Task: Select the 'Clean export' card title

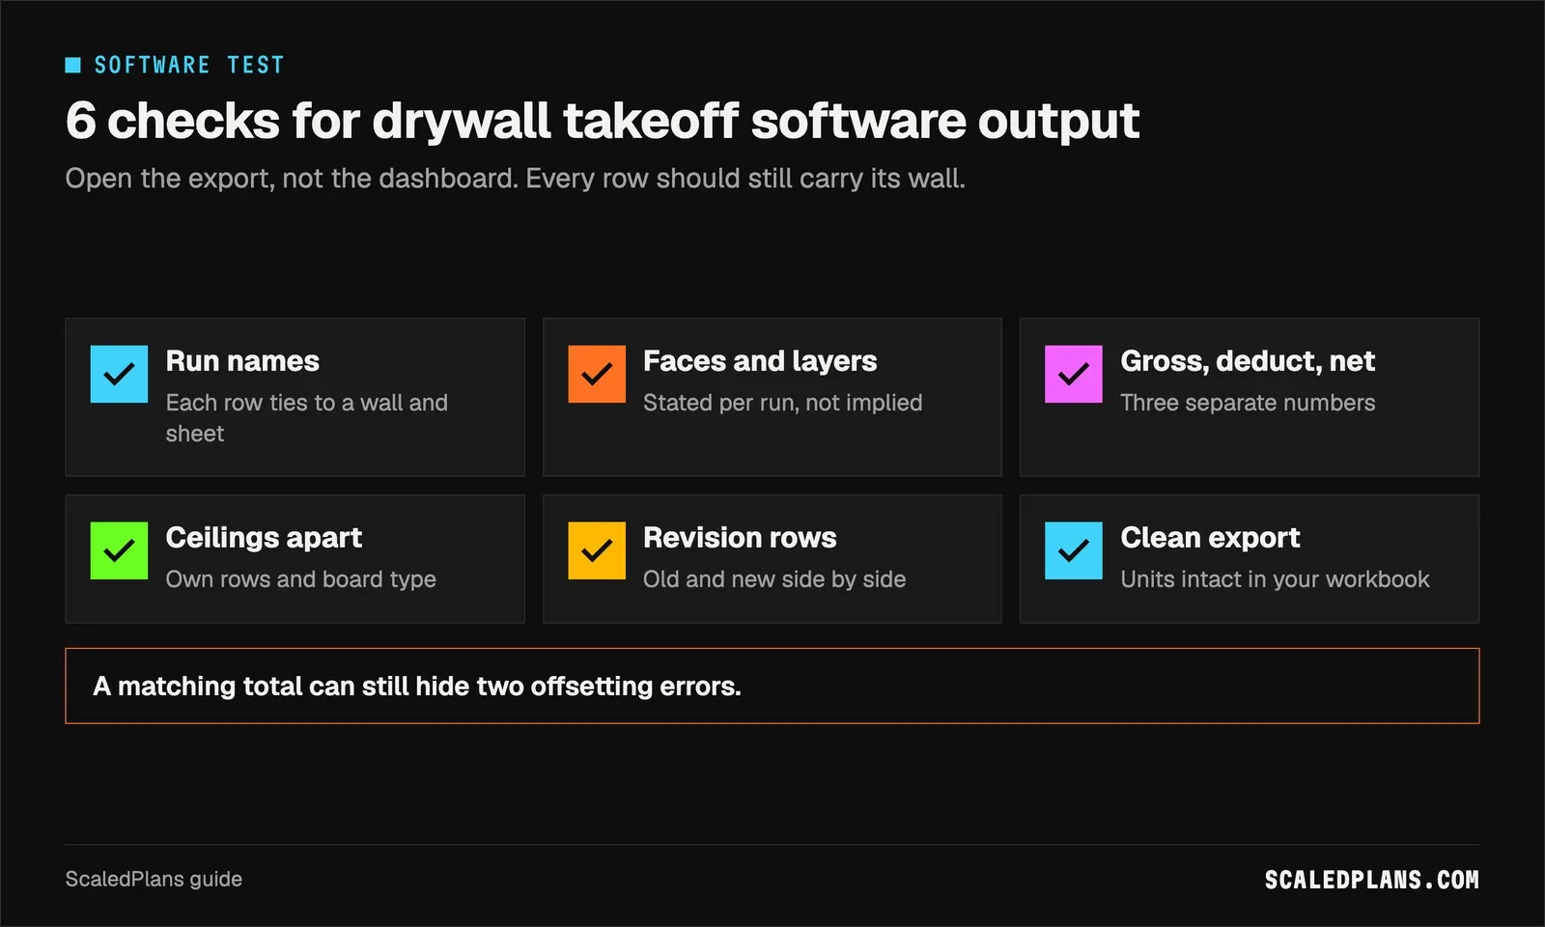Action: (1210, 538)
